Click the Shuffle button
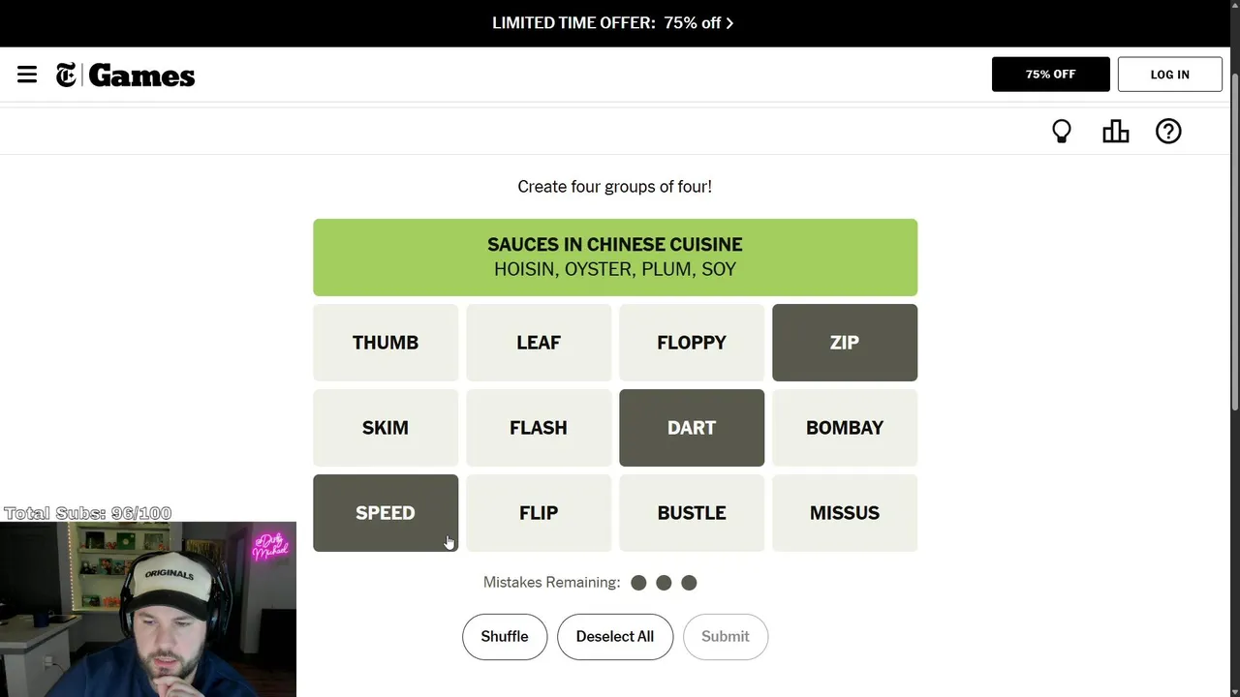 click(x=504, y=637)
